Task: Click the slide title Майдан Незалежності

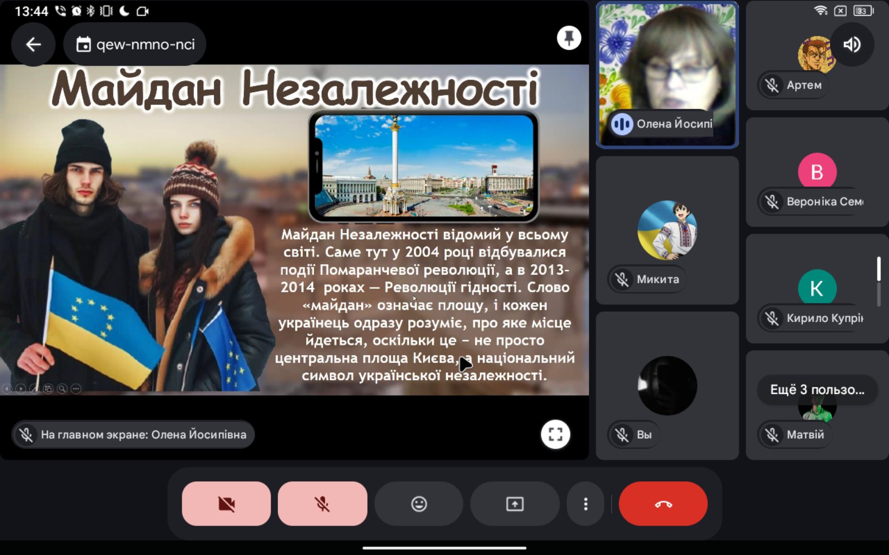Action: pyautogui.click(x=295, y=89)
